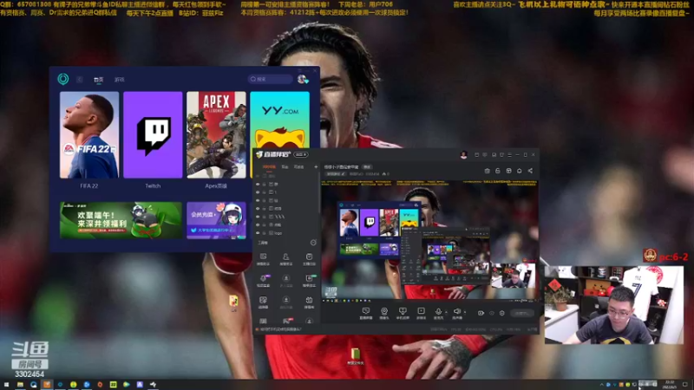The height and width of the screenshot is (390, 694).
Task: Click the layout grid icon above preview
Action: tap(508, 171)
